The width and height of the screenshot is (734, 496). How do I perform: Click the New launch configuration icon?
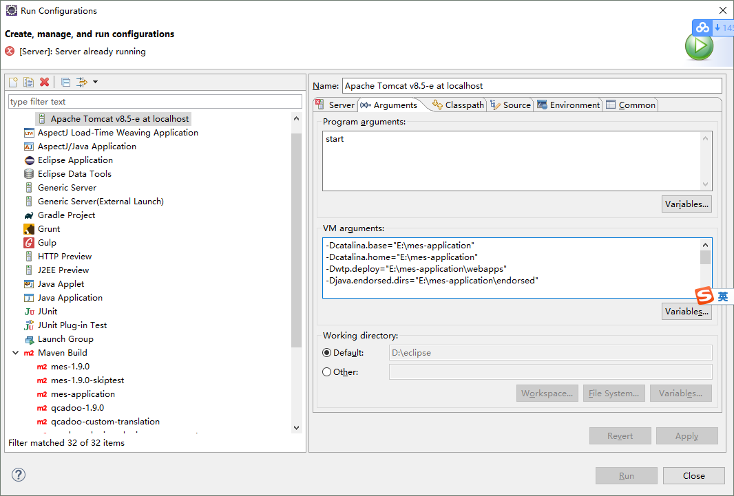13,83
